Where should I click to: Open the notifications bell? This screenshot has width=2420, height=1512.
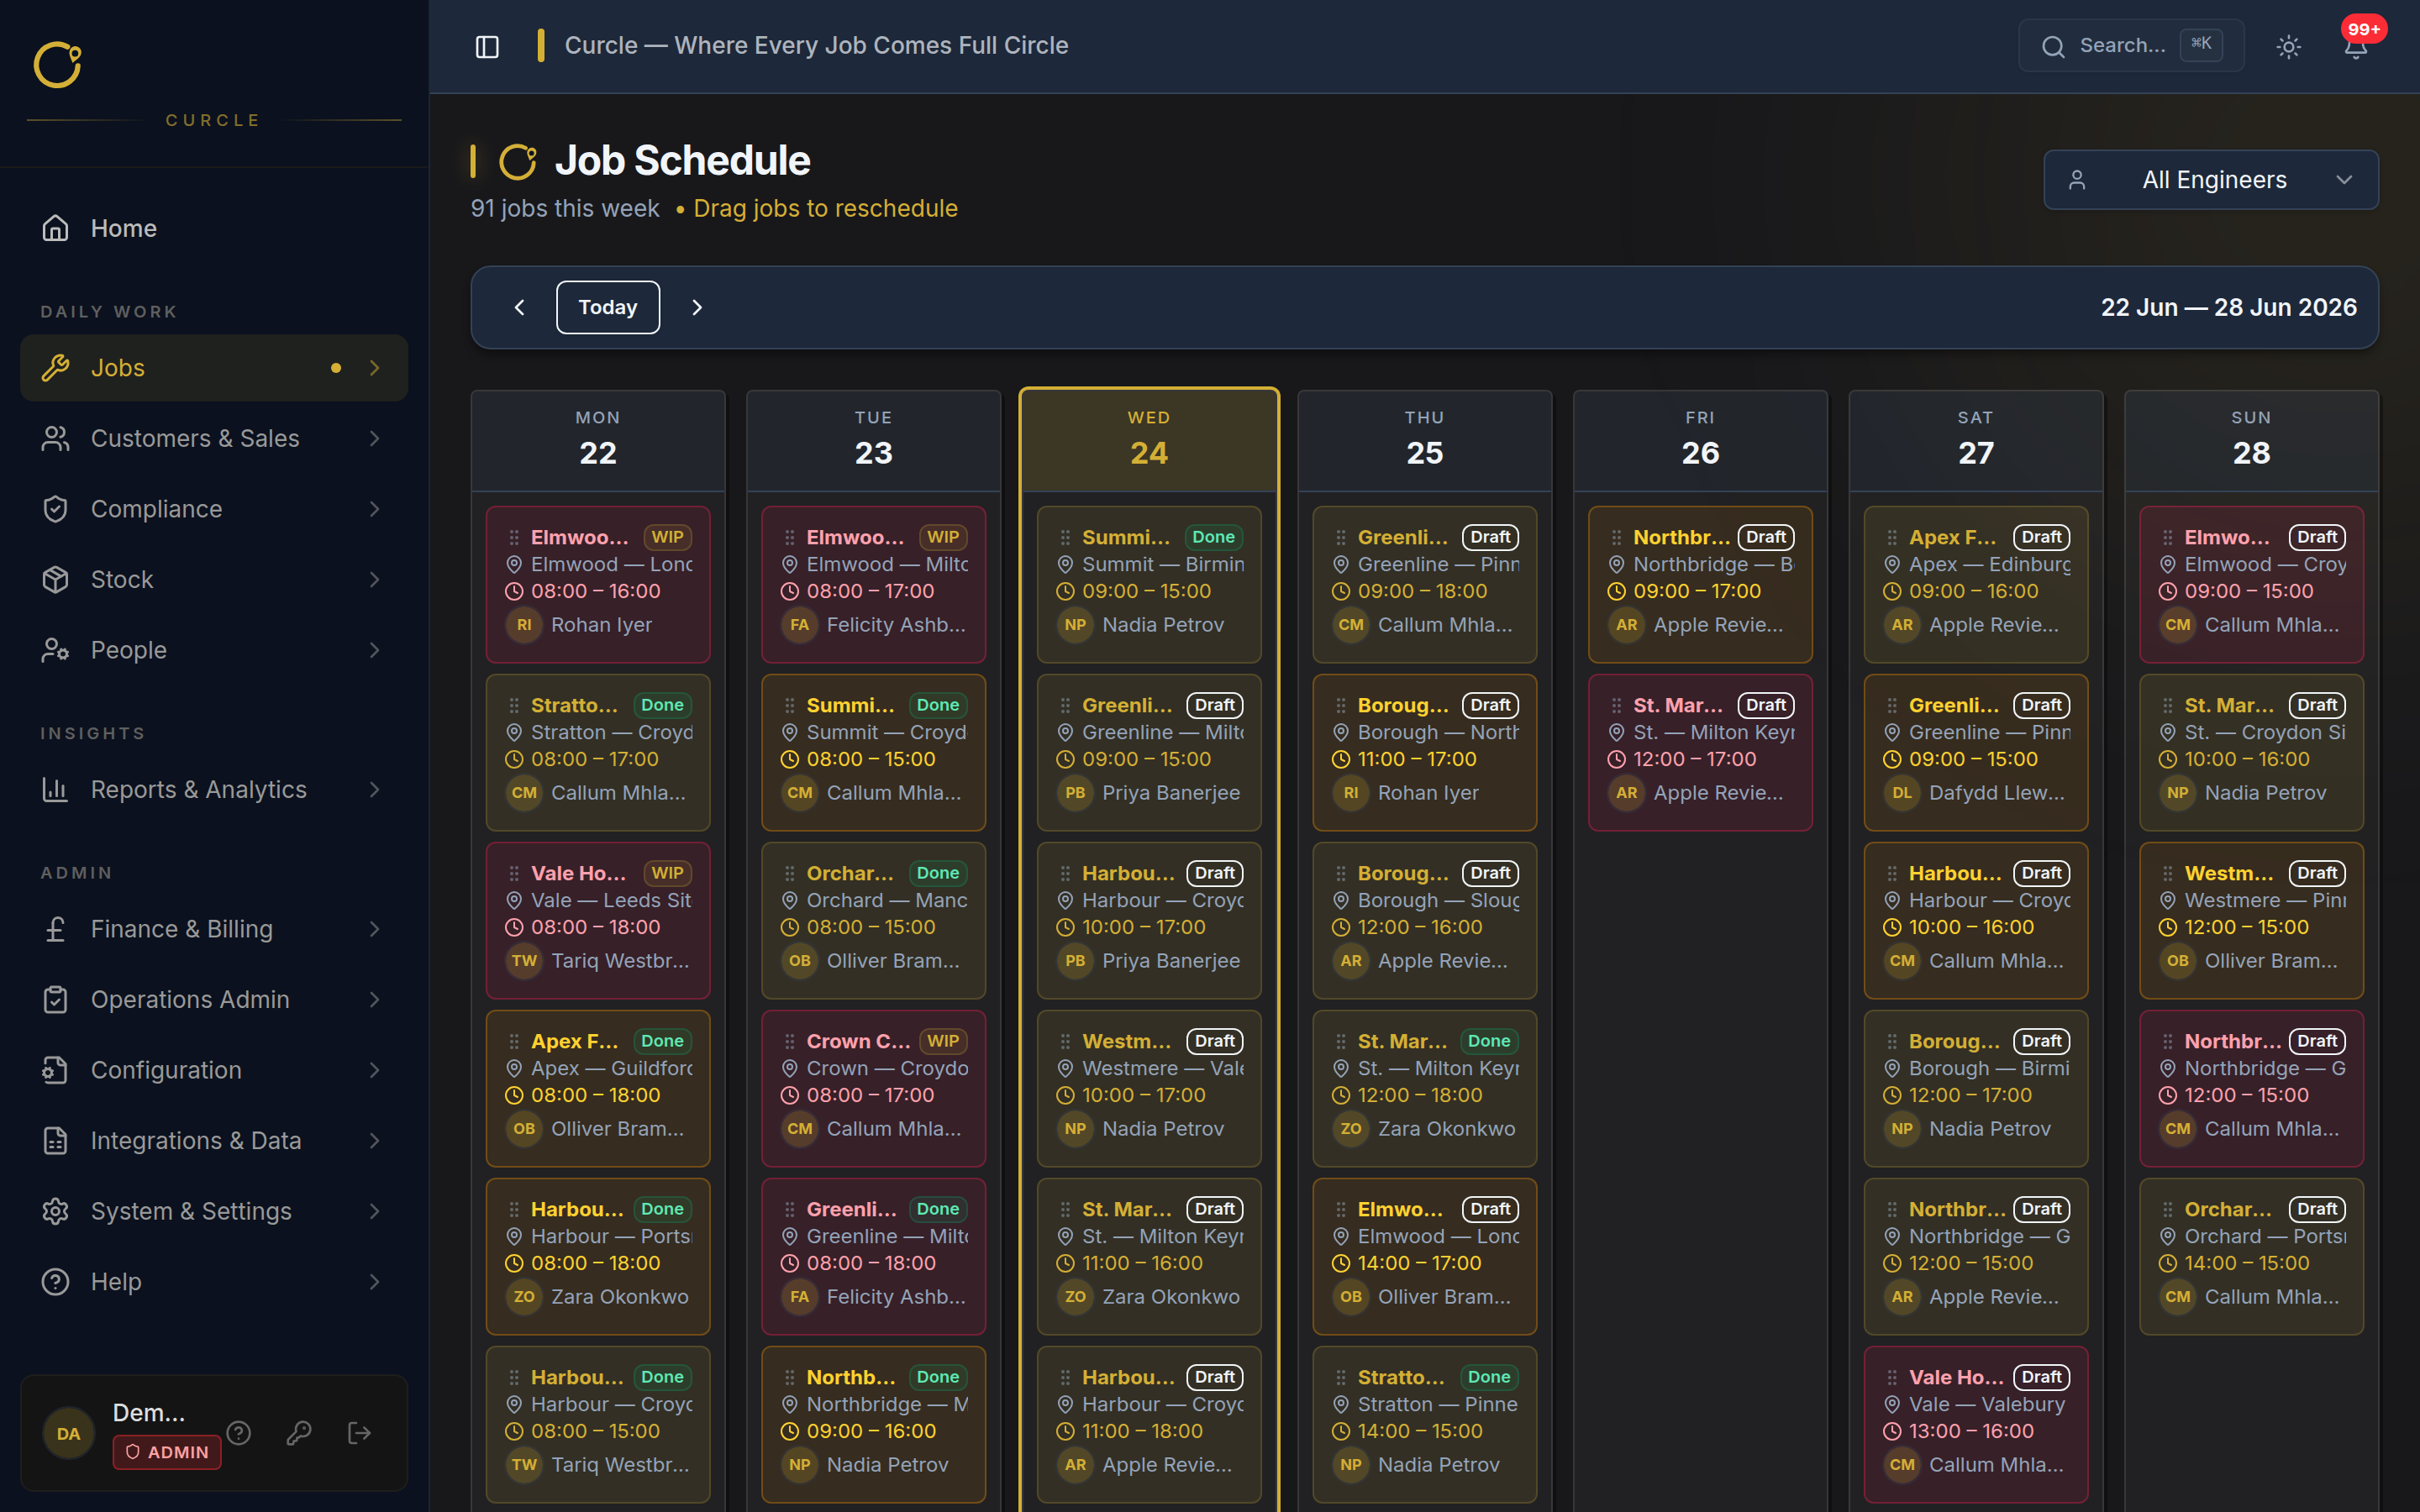(2356, 46)
